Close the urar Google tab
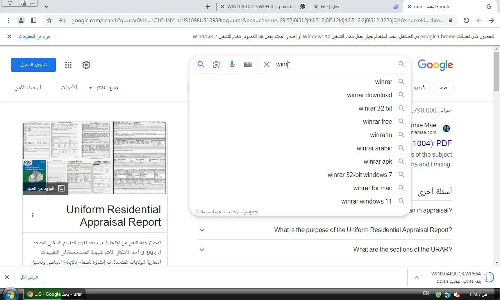 409,7
